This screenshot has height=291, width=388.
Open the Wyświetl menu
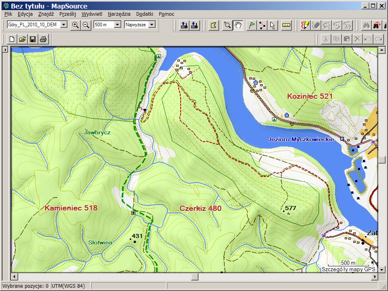[92, 14]
